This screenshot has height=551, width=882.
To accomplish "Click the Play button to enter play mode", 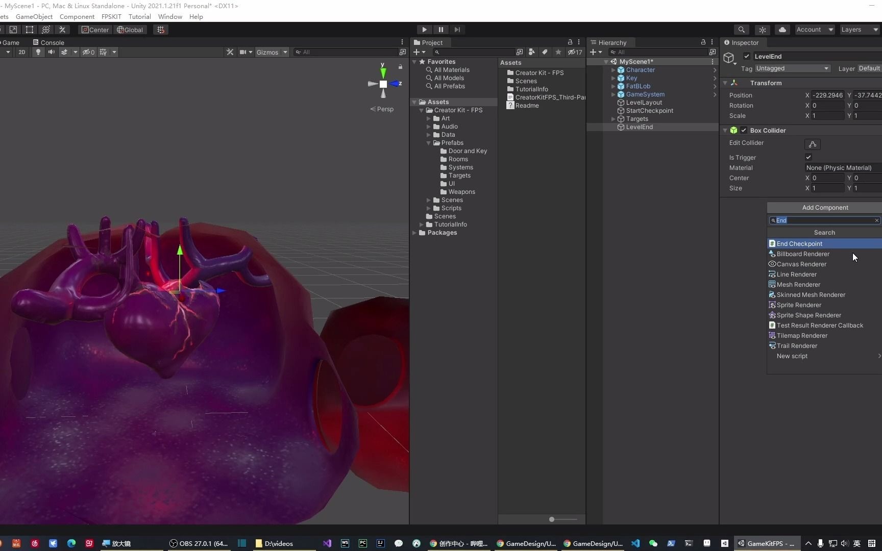I will coord(424,30).
